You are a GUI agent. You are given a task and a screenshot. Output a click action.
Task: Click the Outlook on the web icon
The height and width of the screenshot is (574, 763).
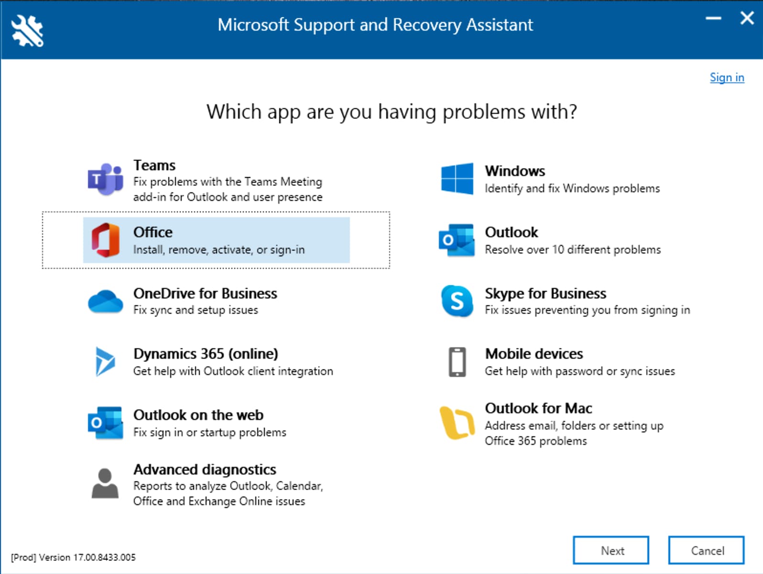click(105, 423)
